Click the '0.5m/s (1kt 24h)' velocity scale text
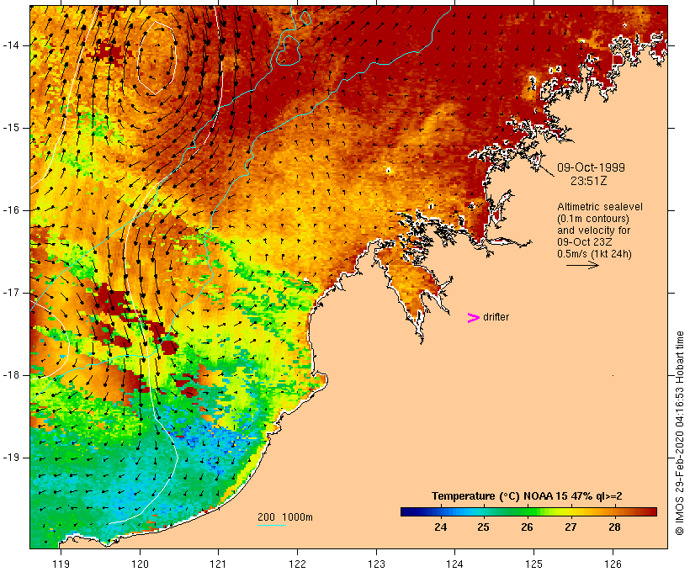Image resolution: width=690 pixels, height=572 pixels. [x=594, y=254]
